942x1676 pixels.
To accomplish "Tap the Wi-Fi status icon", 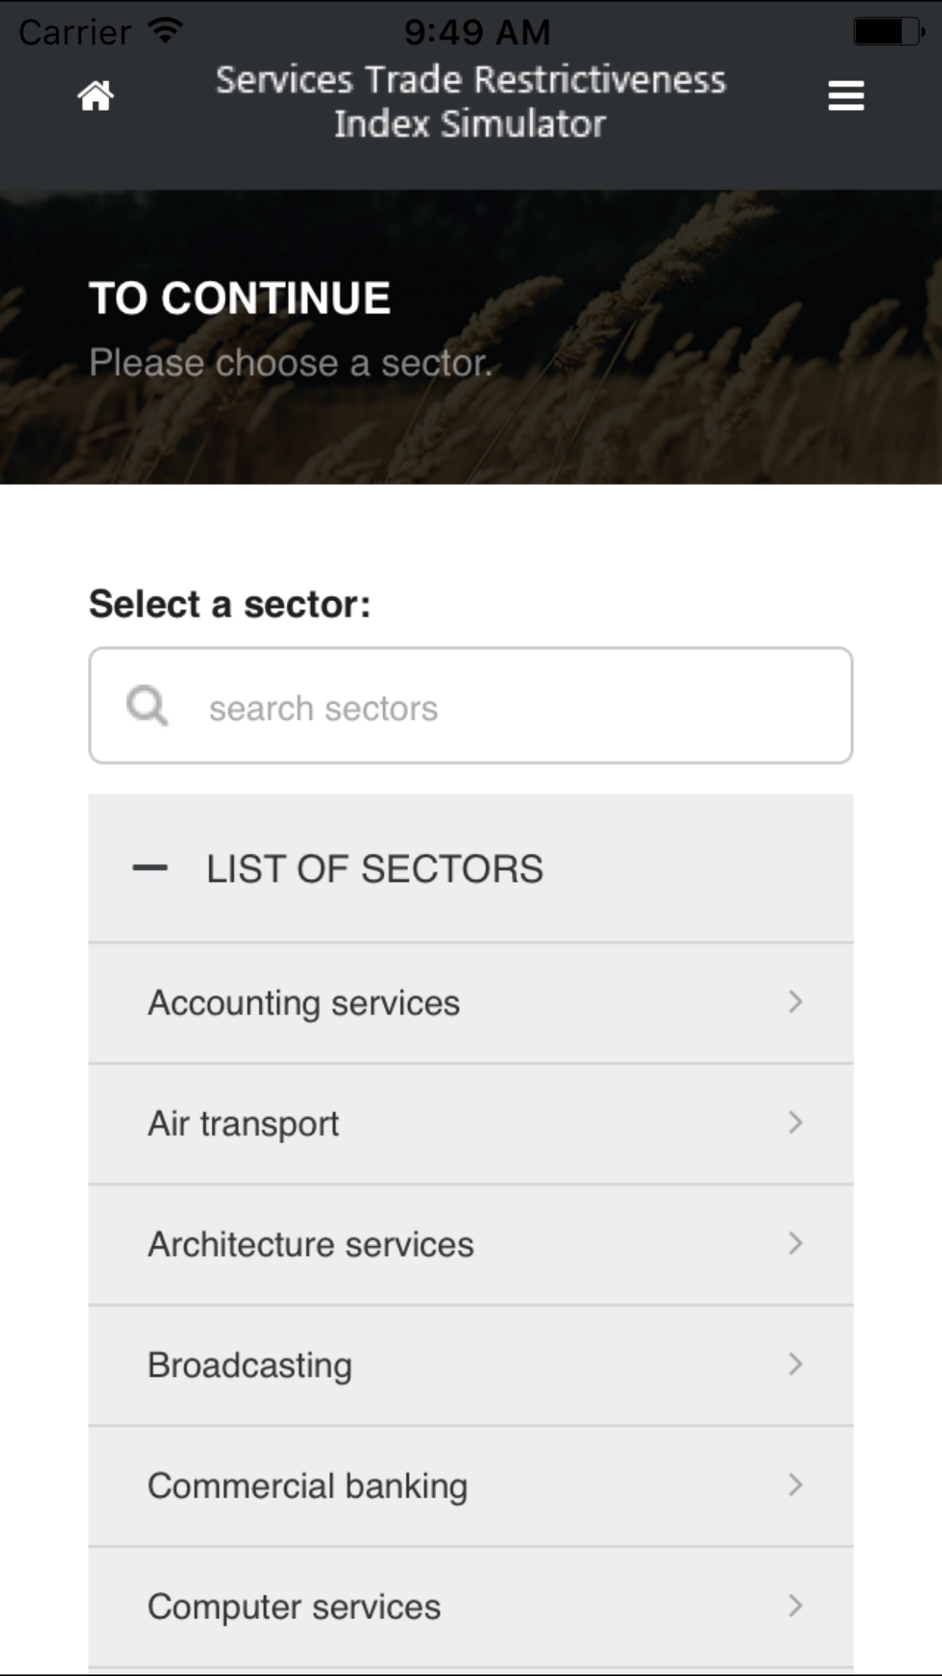I will pos(165,30).
